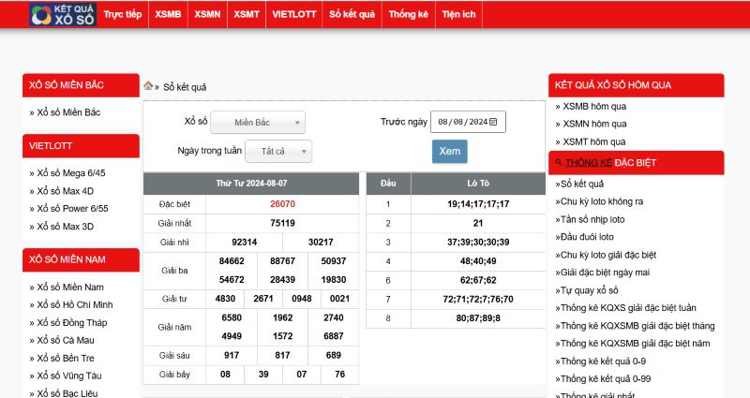This screenshot has width=750, height=398.
Task: Click into the Trước ngày date field
Action: point(462,122)
